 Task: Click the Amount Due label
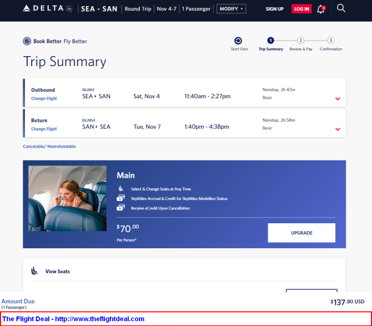[18, 301]
